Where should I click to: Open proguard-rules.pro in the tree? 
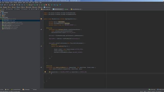13,24
